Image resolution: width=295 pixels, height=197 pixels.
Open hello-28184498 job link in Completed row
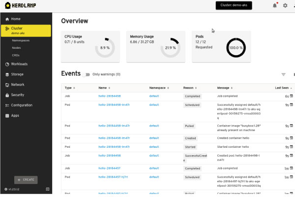[x=110, y=96]
